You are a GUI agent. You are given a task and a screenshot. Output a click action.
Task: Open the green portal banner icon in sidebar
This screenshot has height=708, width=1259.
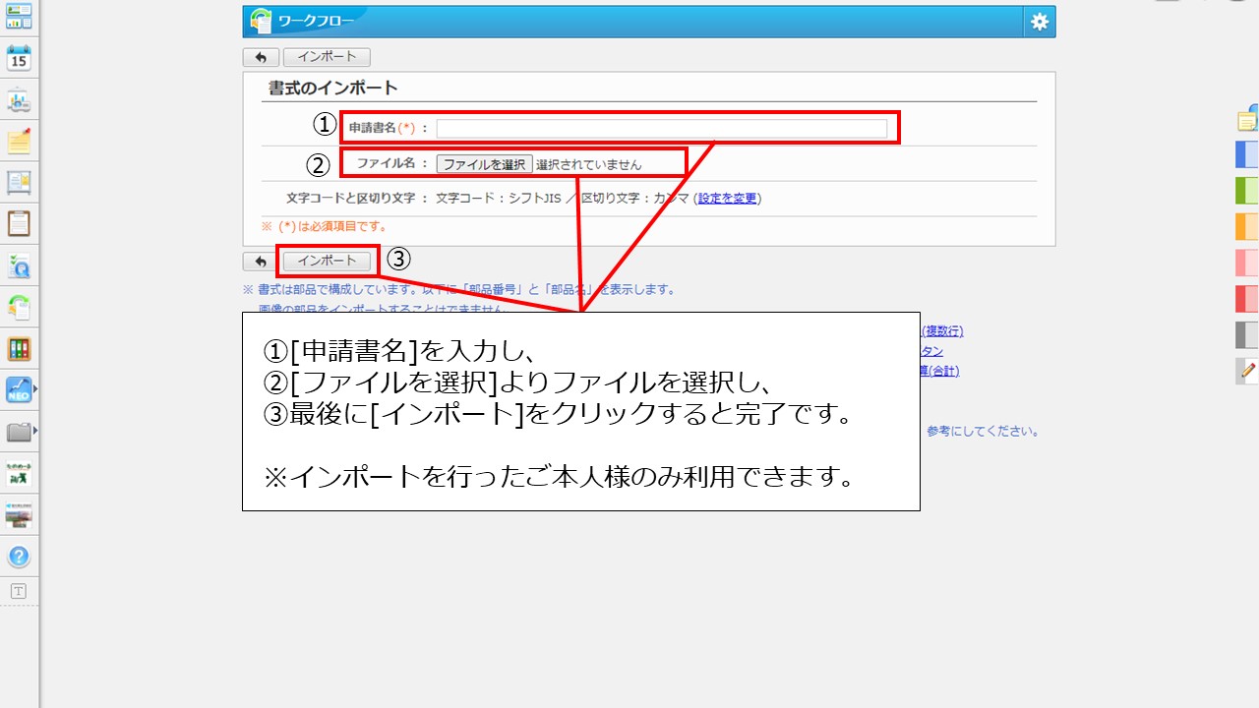point(19,474)
